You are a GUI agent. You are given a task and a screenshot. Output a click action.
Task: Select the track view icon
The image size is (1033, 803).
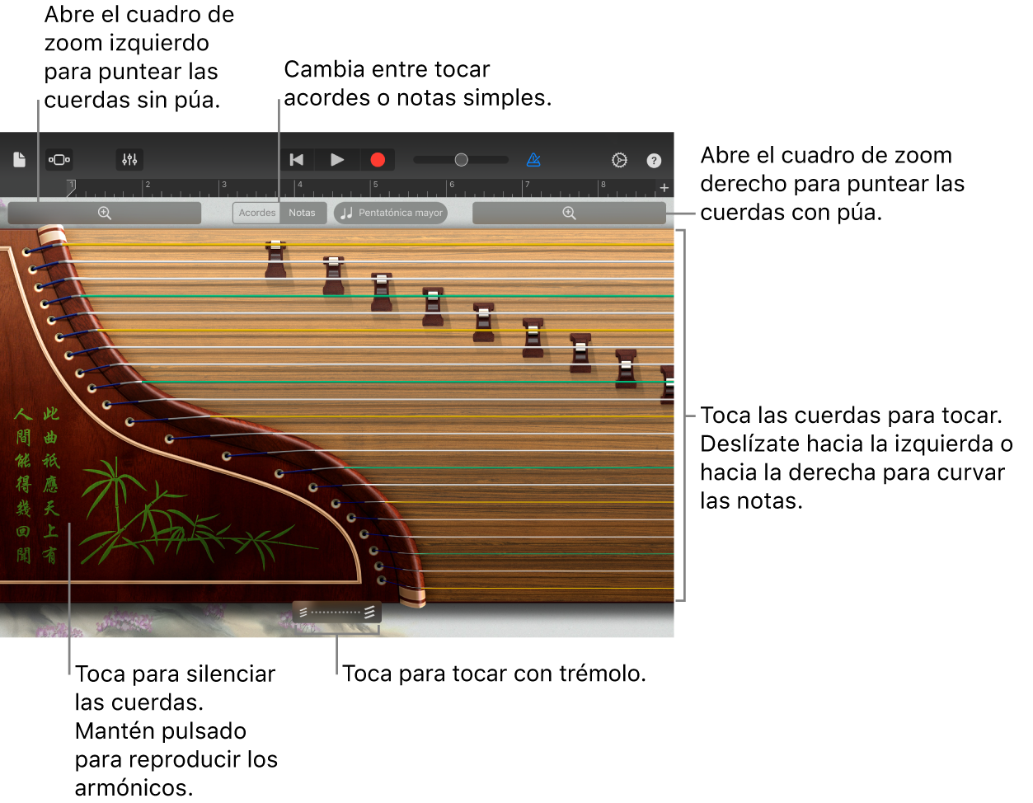coord(59,159)
